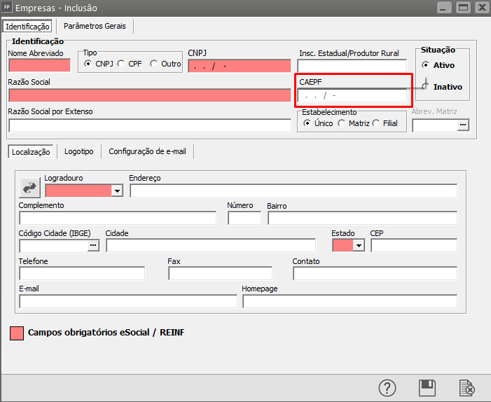Click the CAEPF input field

352,95
